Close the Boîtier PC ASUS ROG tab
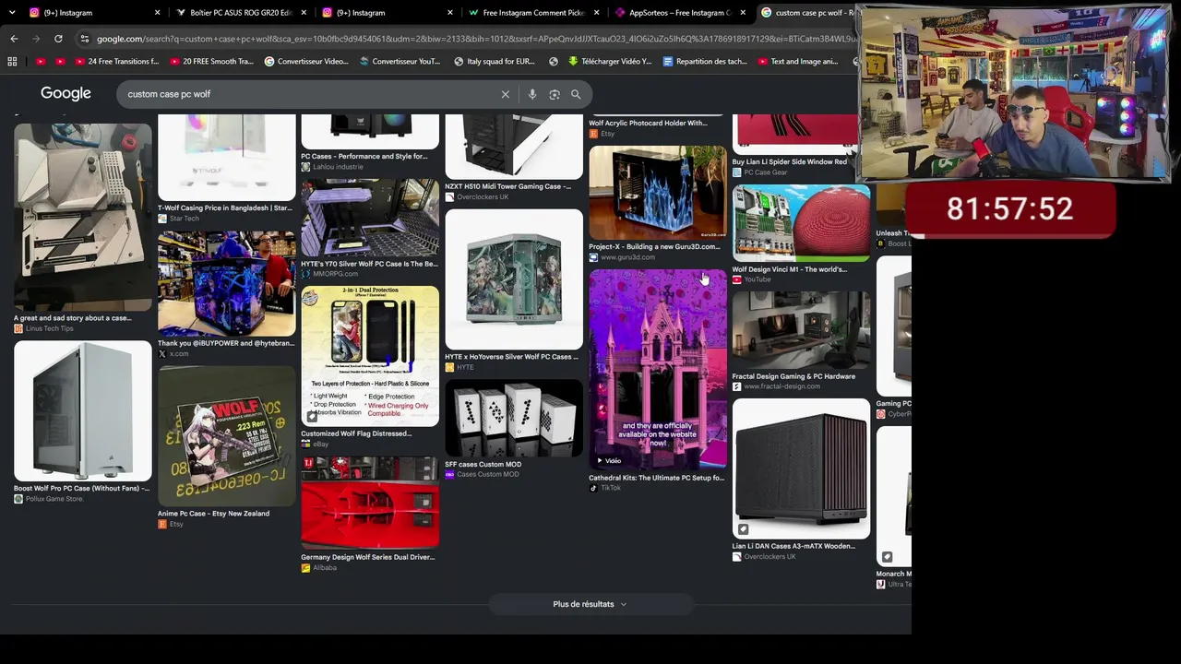 click(304, 13)
